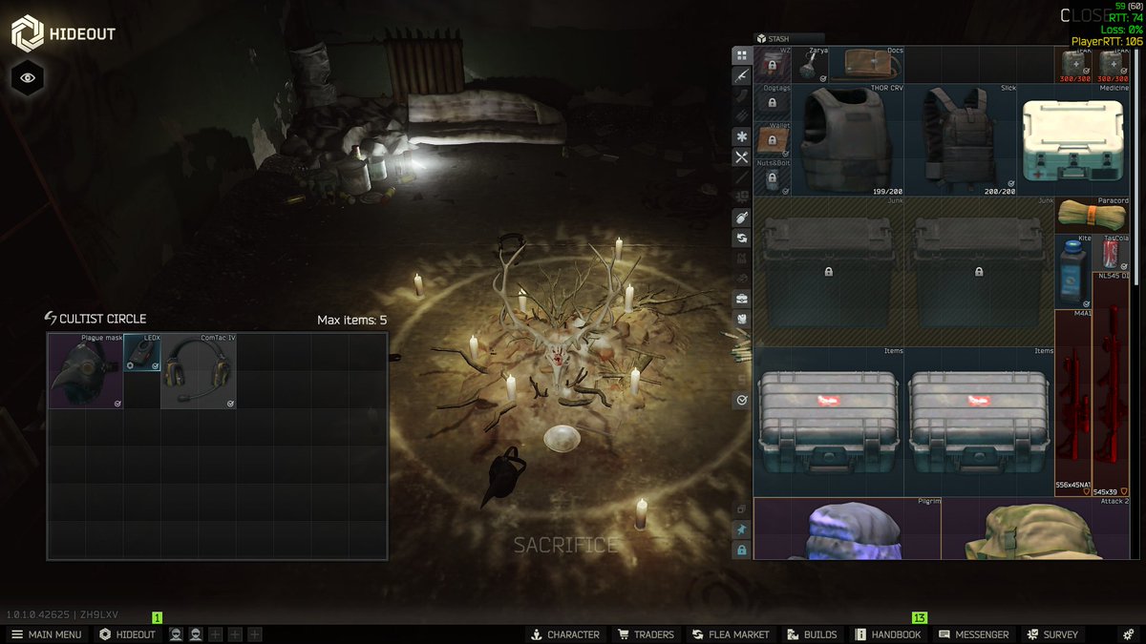Click the CULTIST CIRCLE title
Image resolution: width=1146 pixels, height=644 pixels.
click(103, 319)
